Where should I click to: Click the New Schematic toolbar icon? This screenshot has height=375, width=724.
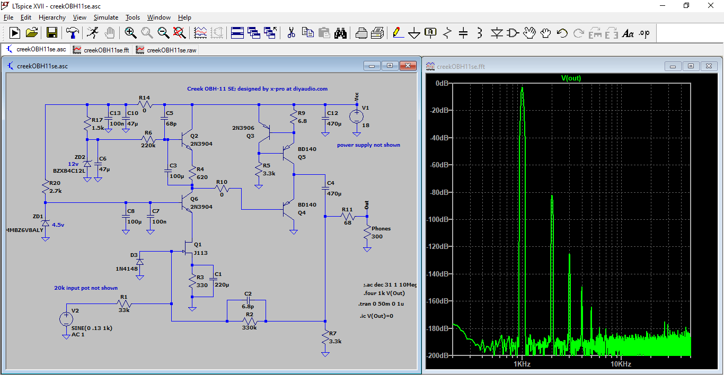click(15, 33)
